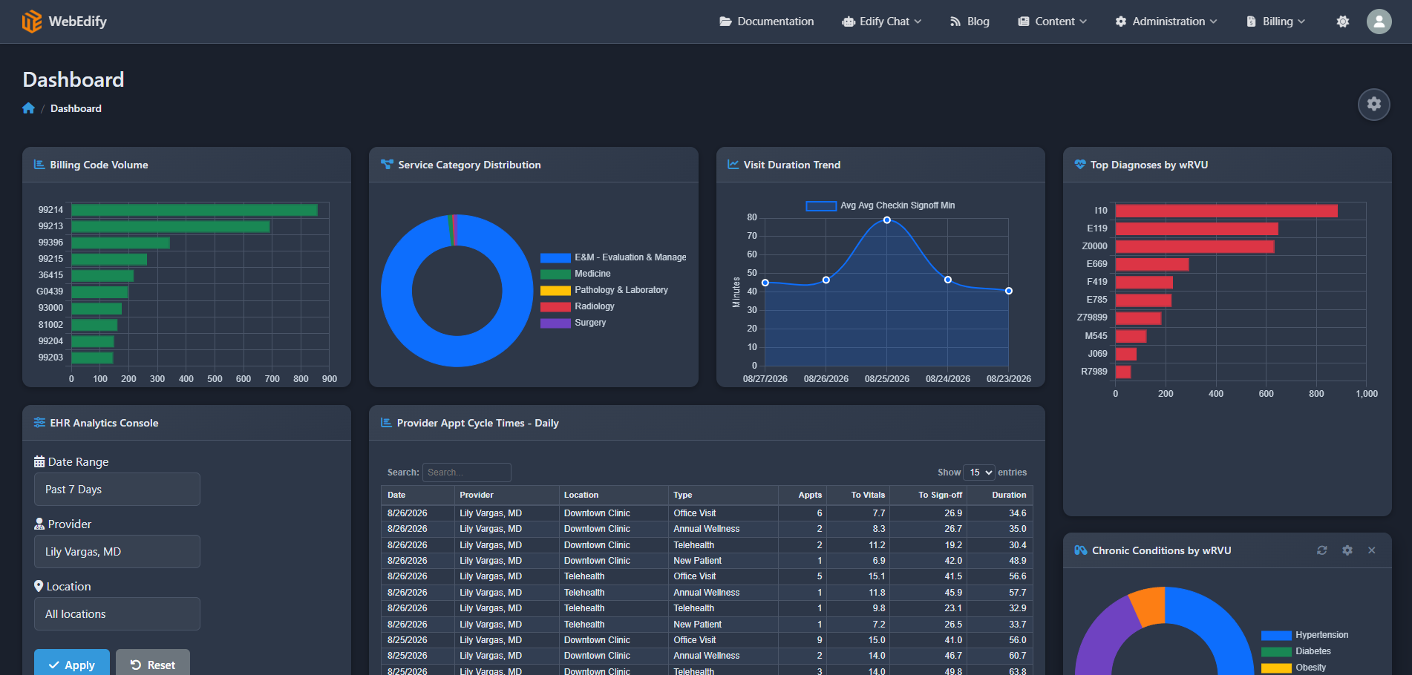Click the Dashboard breadcrumb link
The image size is (1412, 675).
pos(76,108)
